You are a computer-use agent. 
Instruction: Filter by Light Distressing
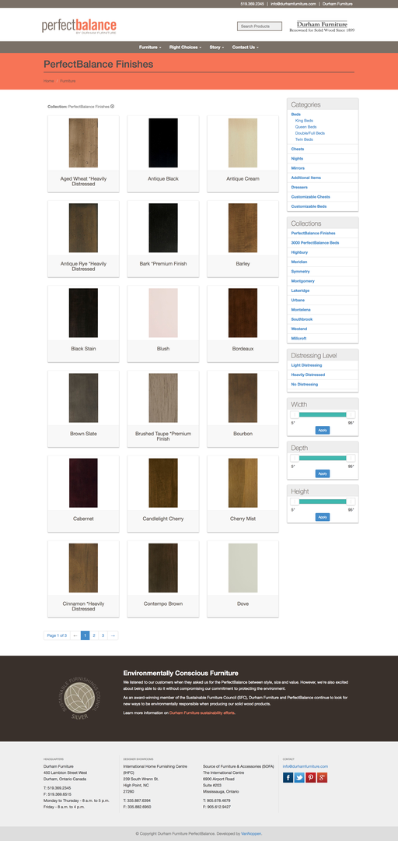306,364
